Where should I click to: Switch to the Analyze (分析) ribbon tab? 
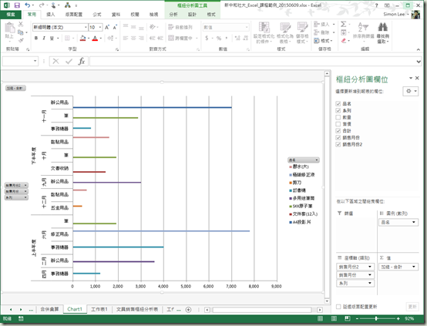(x=173, y=15)
